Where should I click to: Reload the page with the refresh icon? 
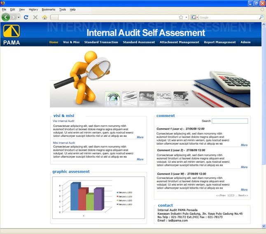coord(26,17)
